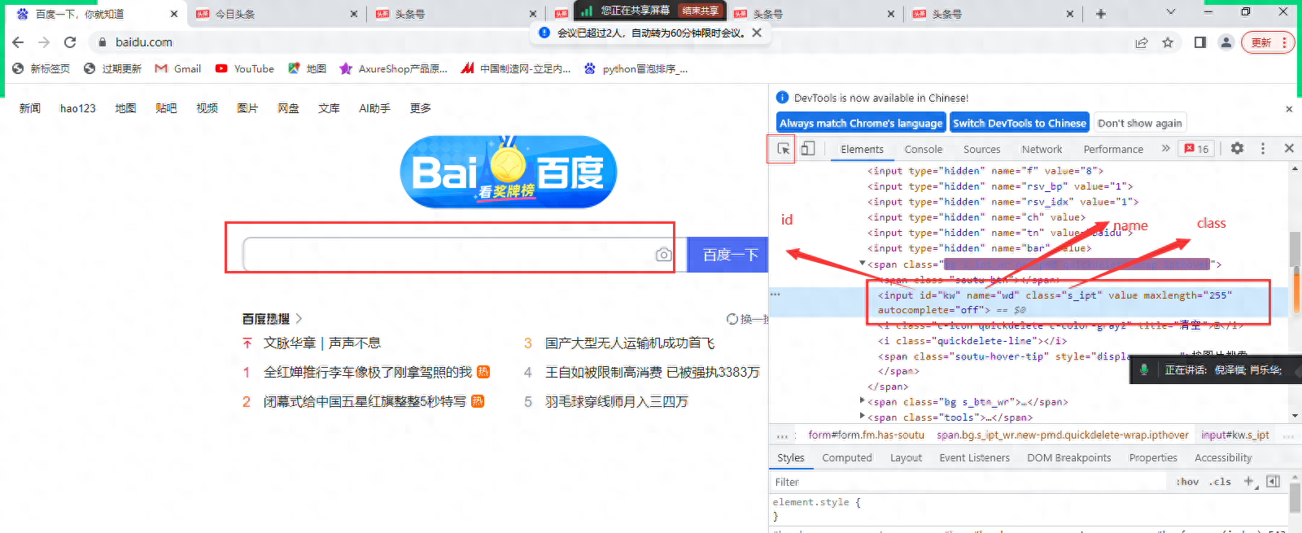Bookmark this tab star icon
The height and width of the screenshot is (533, 1302).
coord(1168,42)
